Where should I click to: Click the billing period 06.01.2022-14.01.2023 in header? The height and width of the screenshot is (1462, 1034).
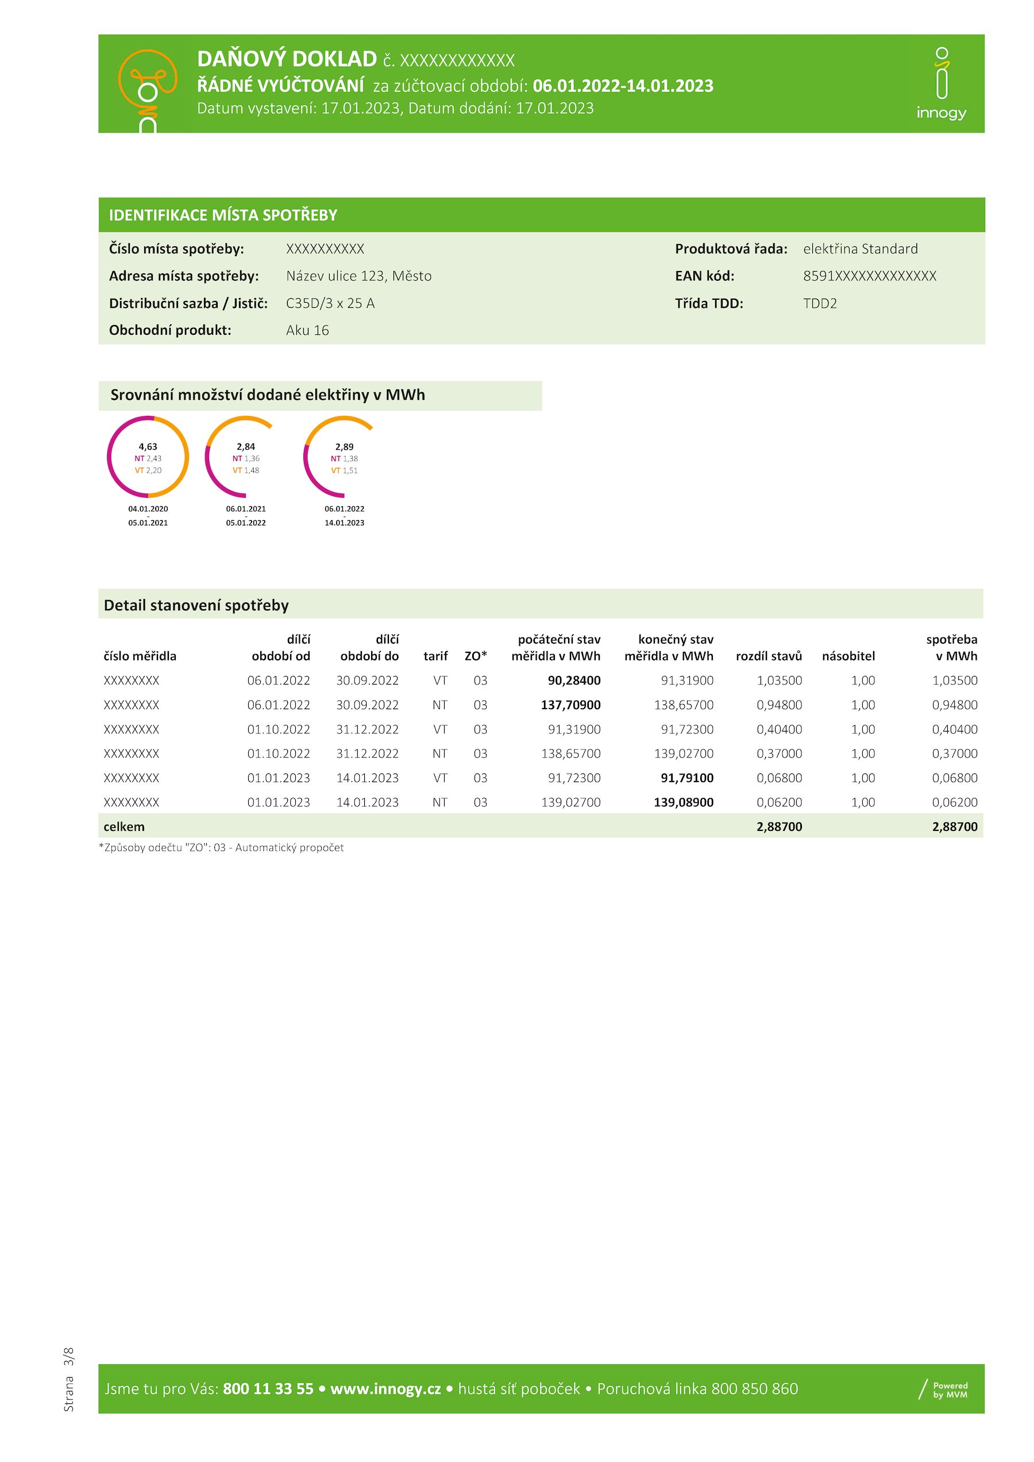click(x=623, y=86)
